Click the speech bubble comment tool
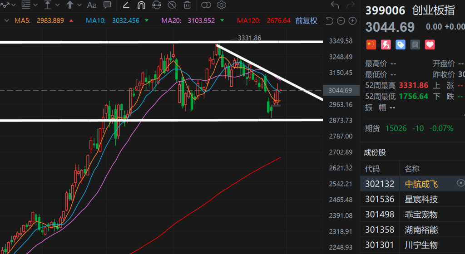The image size is (465, 254). pyautogui.click(x=107, y=5)
